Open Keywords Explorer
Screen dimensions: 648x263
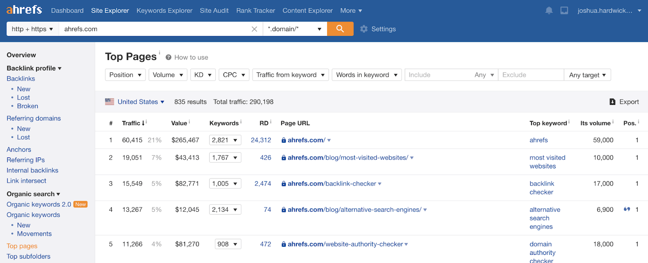tap(164, 11)
